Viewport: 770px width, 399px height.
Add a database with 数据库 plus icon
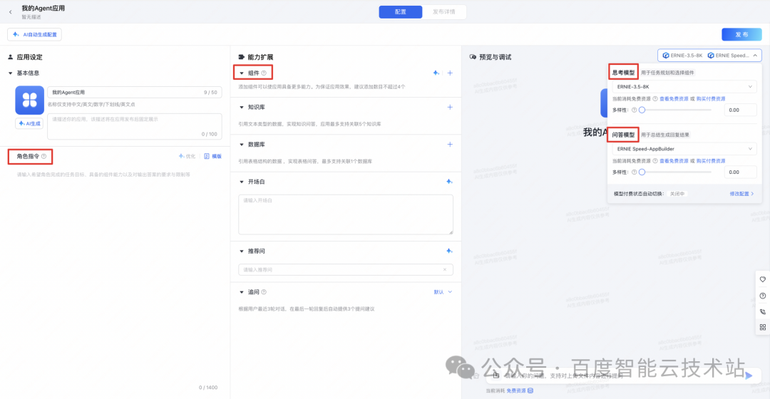click(450, 145)
